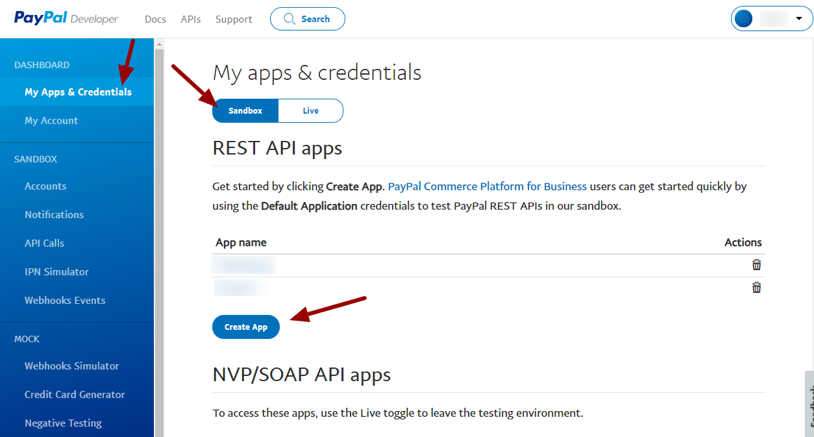Delete the second app using its trash icon
This screenshot has height=437, width=814.
[756, 288]
